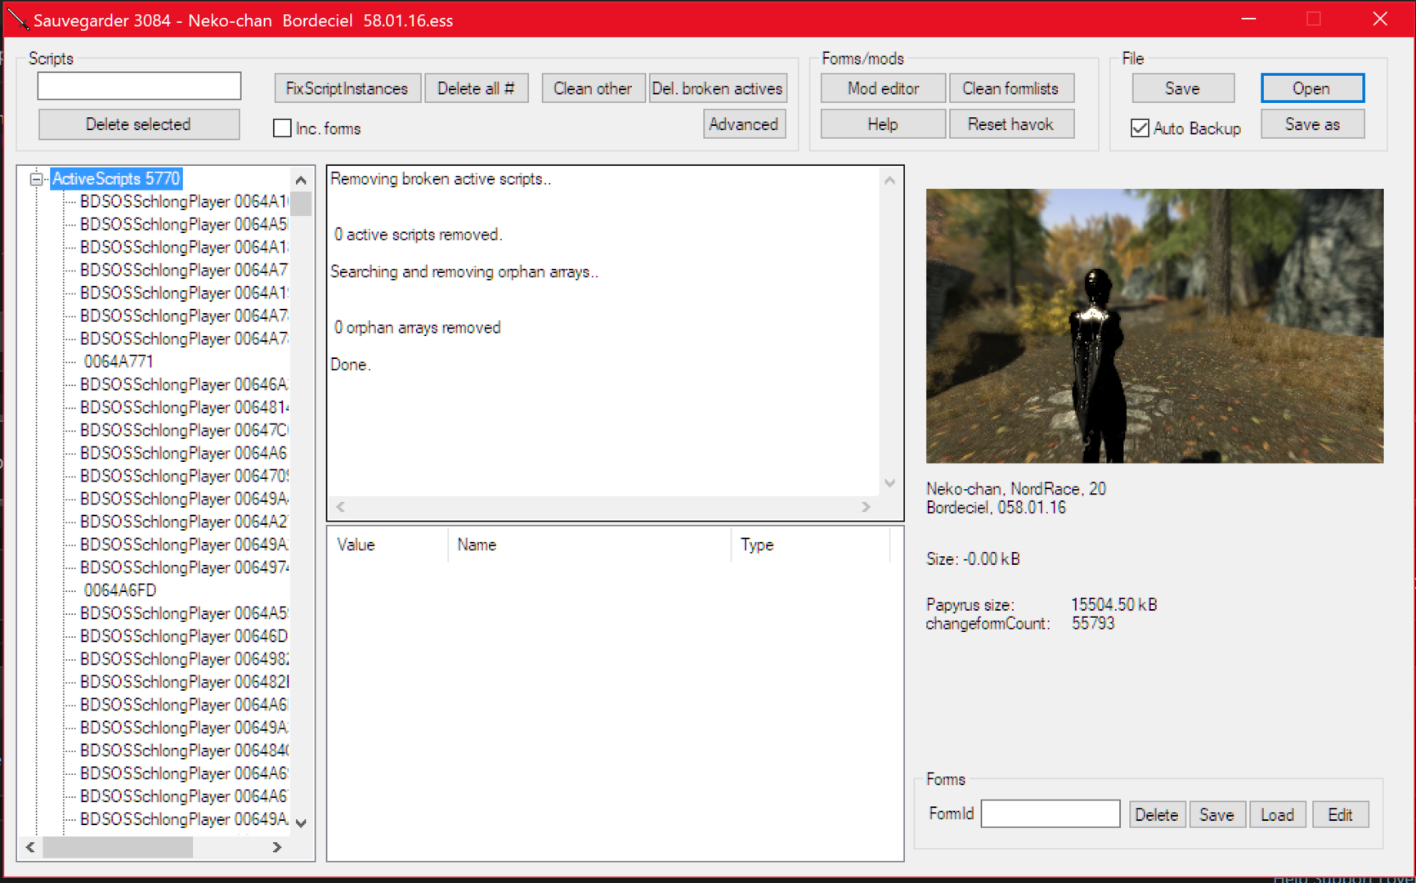Click the Clean other button

(x=593, y=88)
